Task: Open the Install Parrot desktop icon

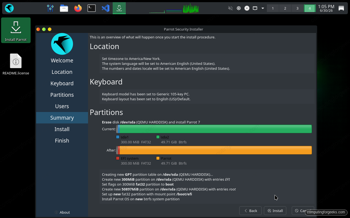Action: pyautogui.click(x=16, y=30)
